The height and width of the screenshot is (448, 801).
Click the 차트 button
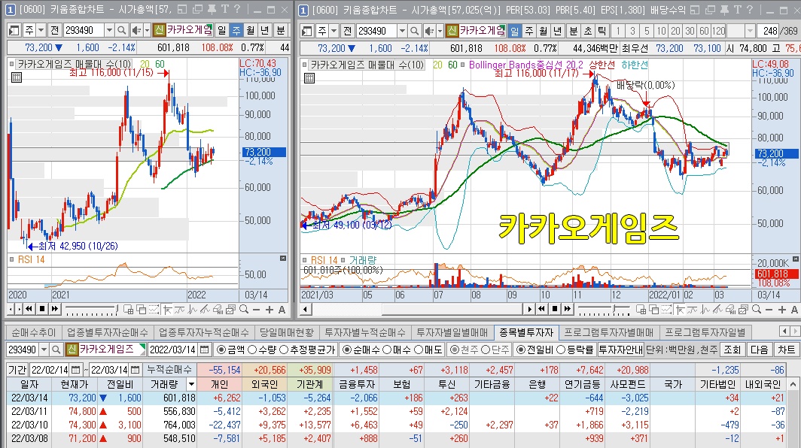click(x=786, y=350)
